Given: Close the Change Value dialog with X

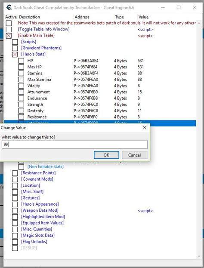Looking at the screenshot, I should pos(145,128).
